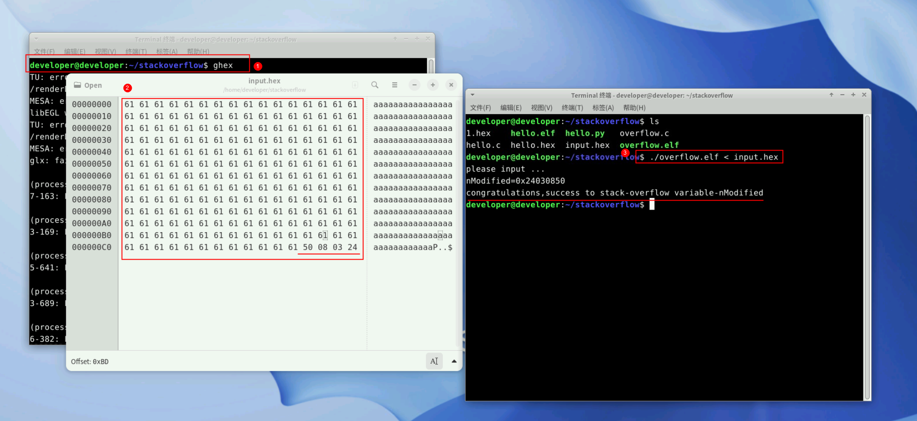Screen dimensions: 917x421
Task: Open 帮助(H) menu in the left terminal
Action: pyautogui.click(x=198, y=51)
